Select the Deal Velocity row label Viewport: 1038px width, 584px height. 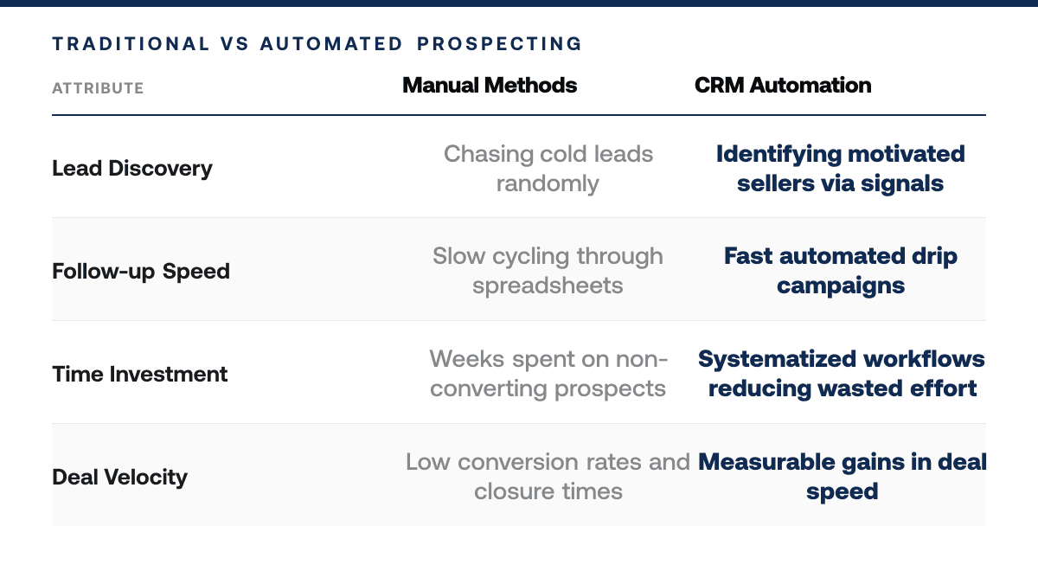click(x=120, y=477)
